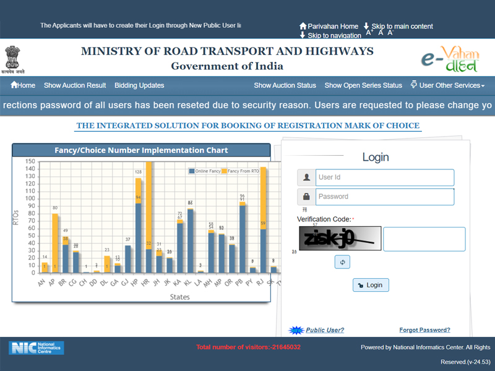Image resolution: width=495 pixels, height=371 pixels.
Task: Click the AP bar labeled 80
Action: pyautogui.click(x=55, y=243)
